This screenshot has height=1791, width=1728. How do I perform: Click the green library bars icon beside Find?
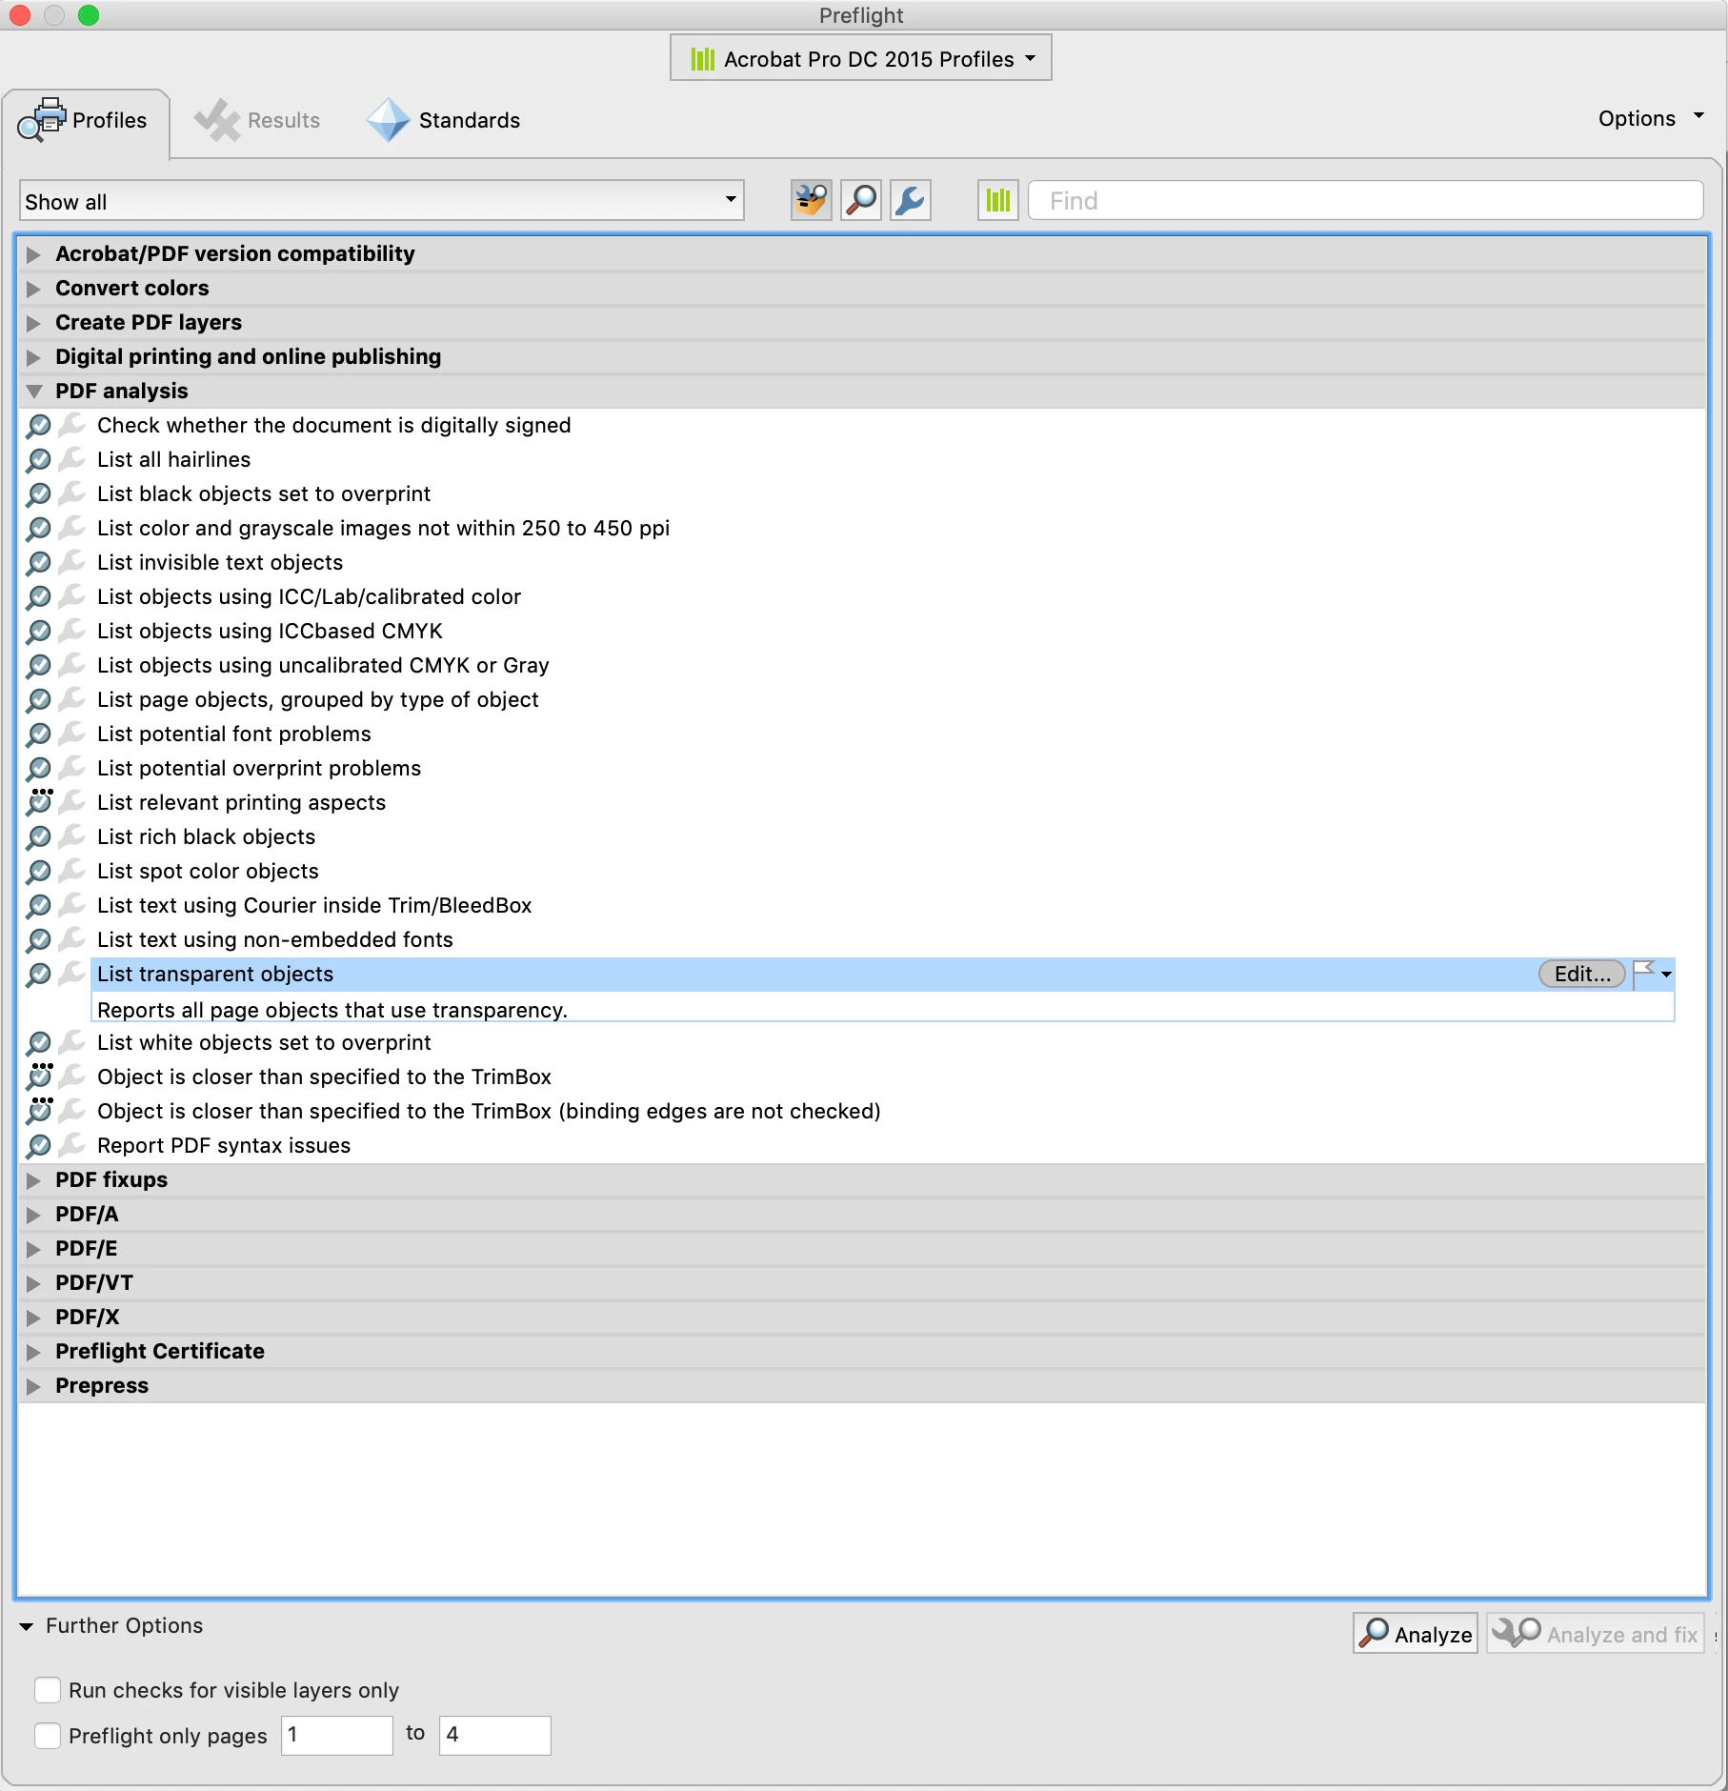(x=997, y=200)
